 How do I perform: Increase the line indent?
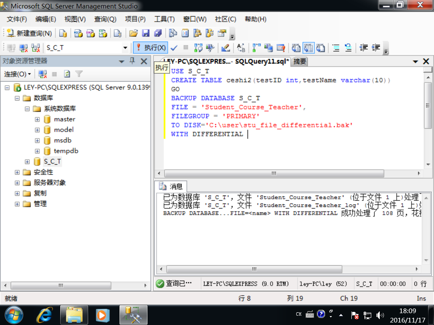pyautogui.click(x=376, y=48)
